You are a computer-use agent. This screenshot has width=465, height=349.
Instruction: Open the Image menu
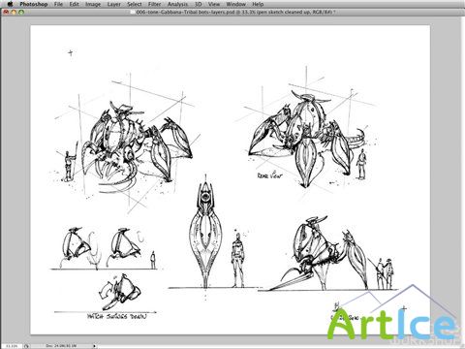[93, 4]
